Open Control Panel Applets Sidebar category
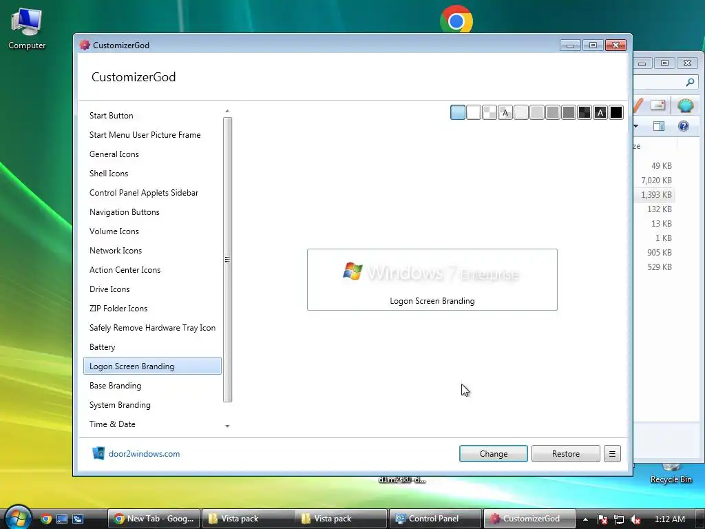This screenshot has width=705, height=529. pyautogui.click(x=152, y=193)
